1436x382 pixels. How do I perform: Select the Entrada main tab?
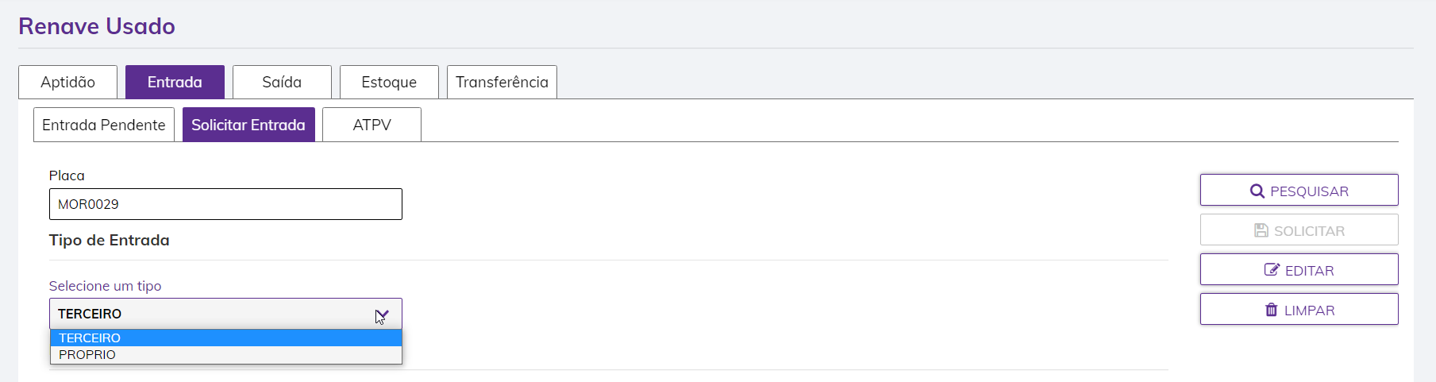(x=175, y=83)
